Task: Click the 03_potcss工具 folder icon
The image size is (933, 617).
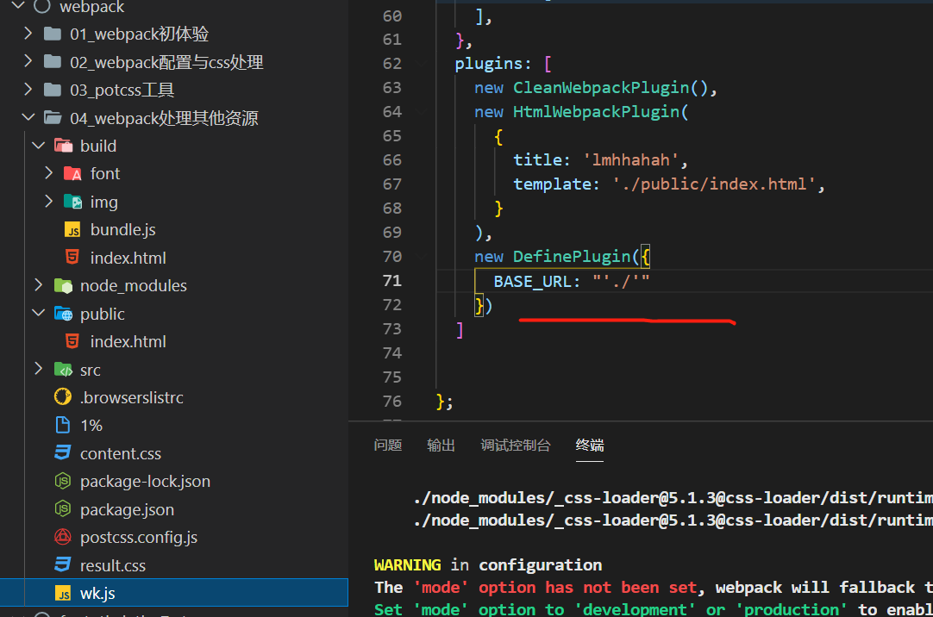Action: tap(53, 90)
